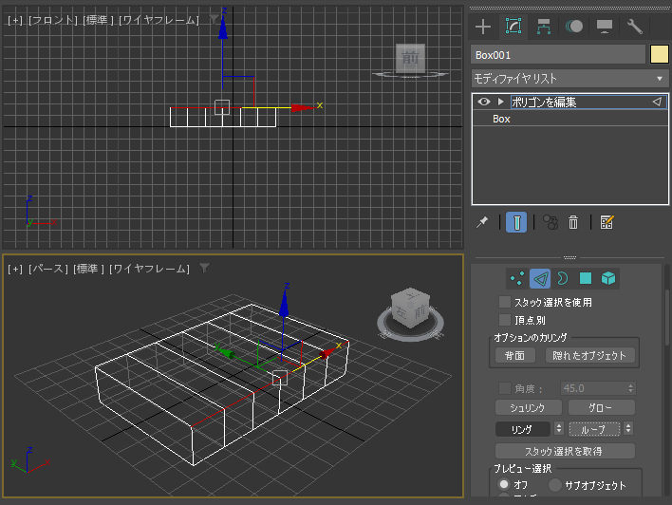The height and width of the screenshot is (505, 672).
Task: Enable 頂点別 checkbox
Action: point(505,320)
